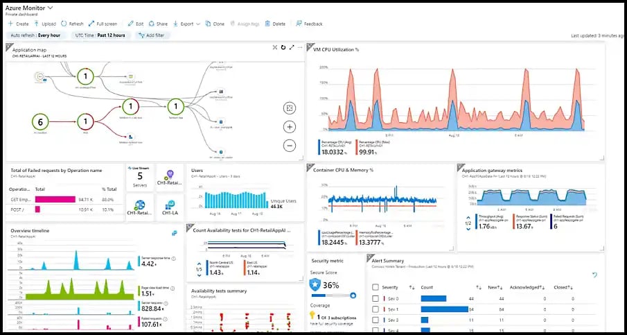Zoom out on the Application map

point(289,145)
